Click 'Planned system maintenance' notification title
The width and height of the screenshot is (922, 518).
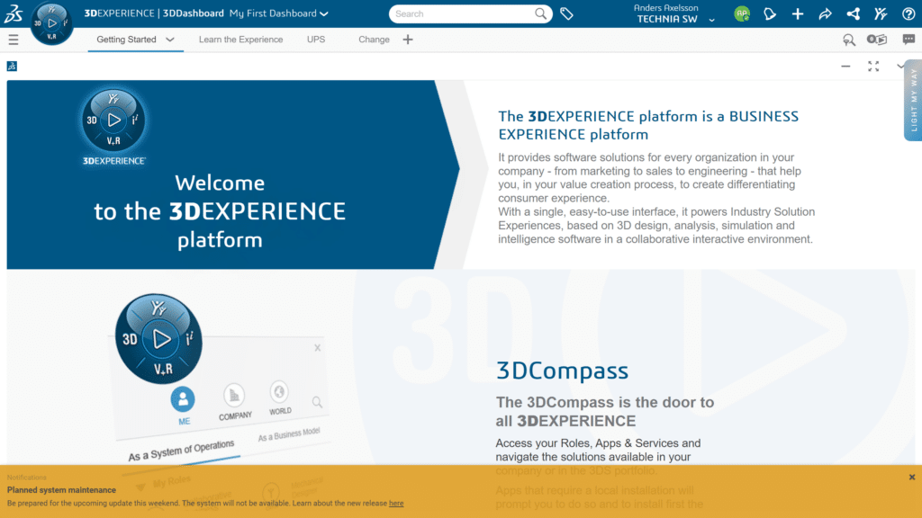coord(61,490)
